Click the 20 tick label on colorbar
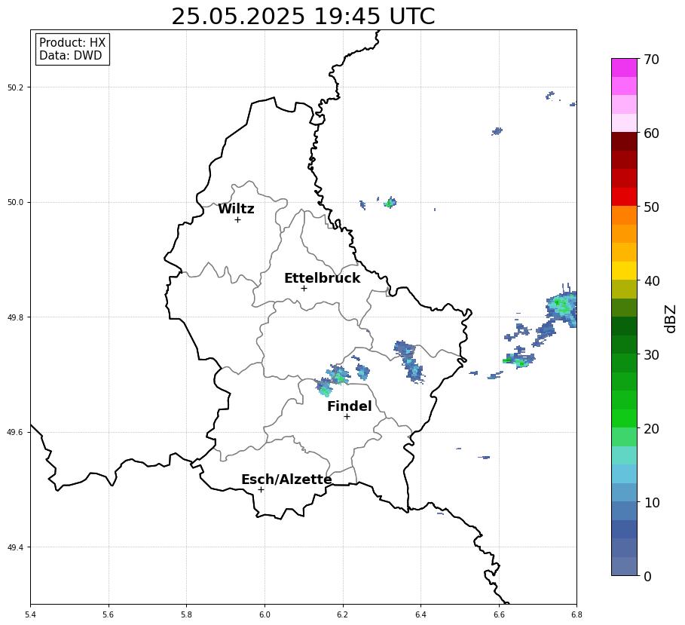This screenshot has width=685, height=625. tap(651, 429)
